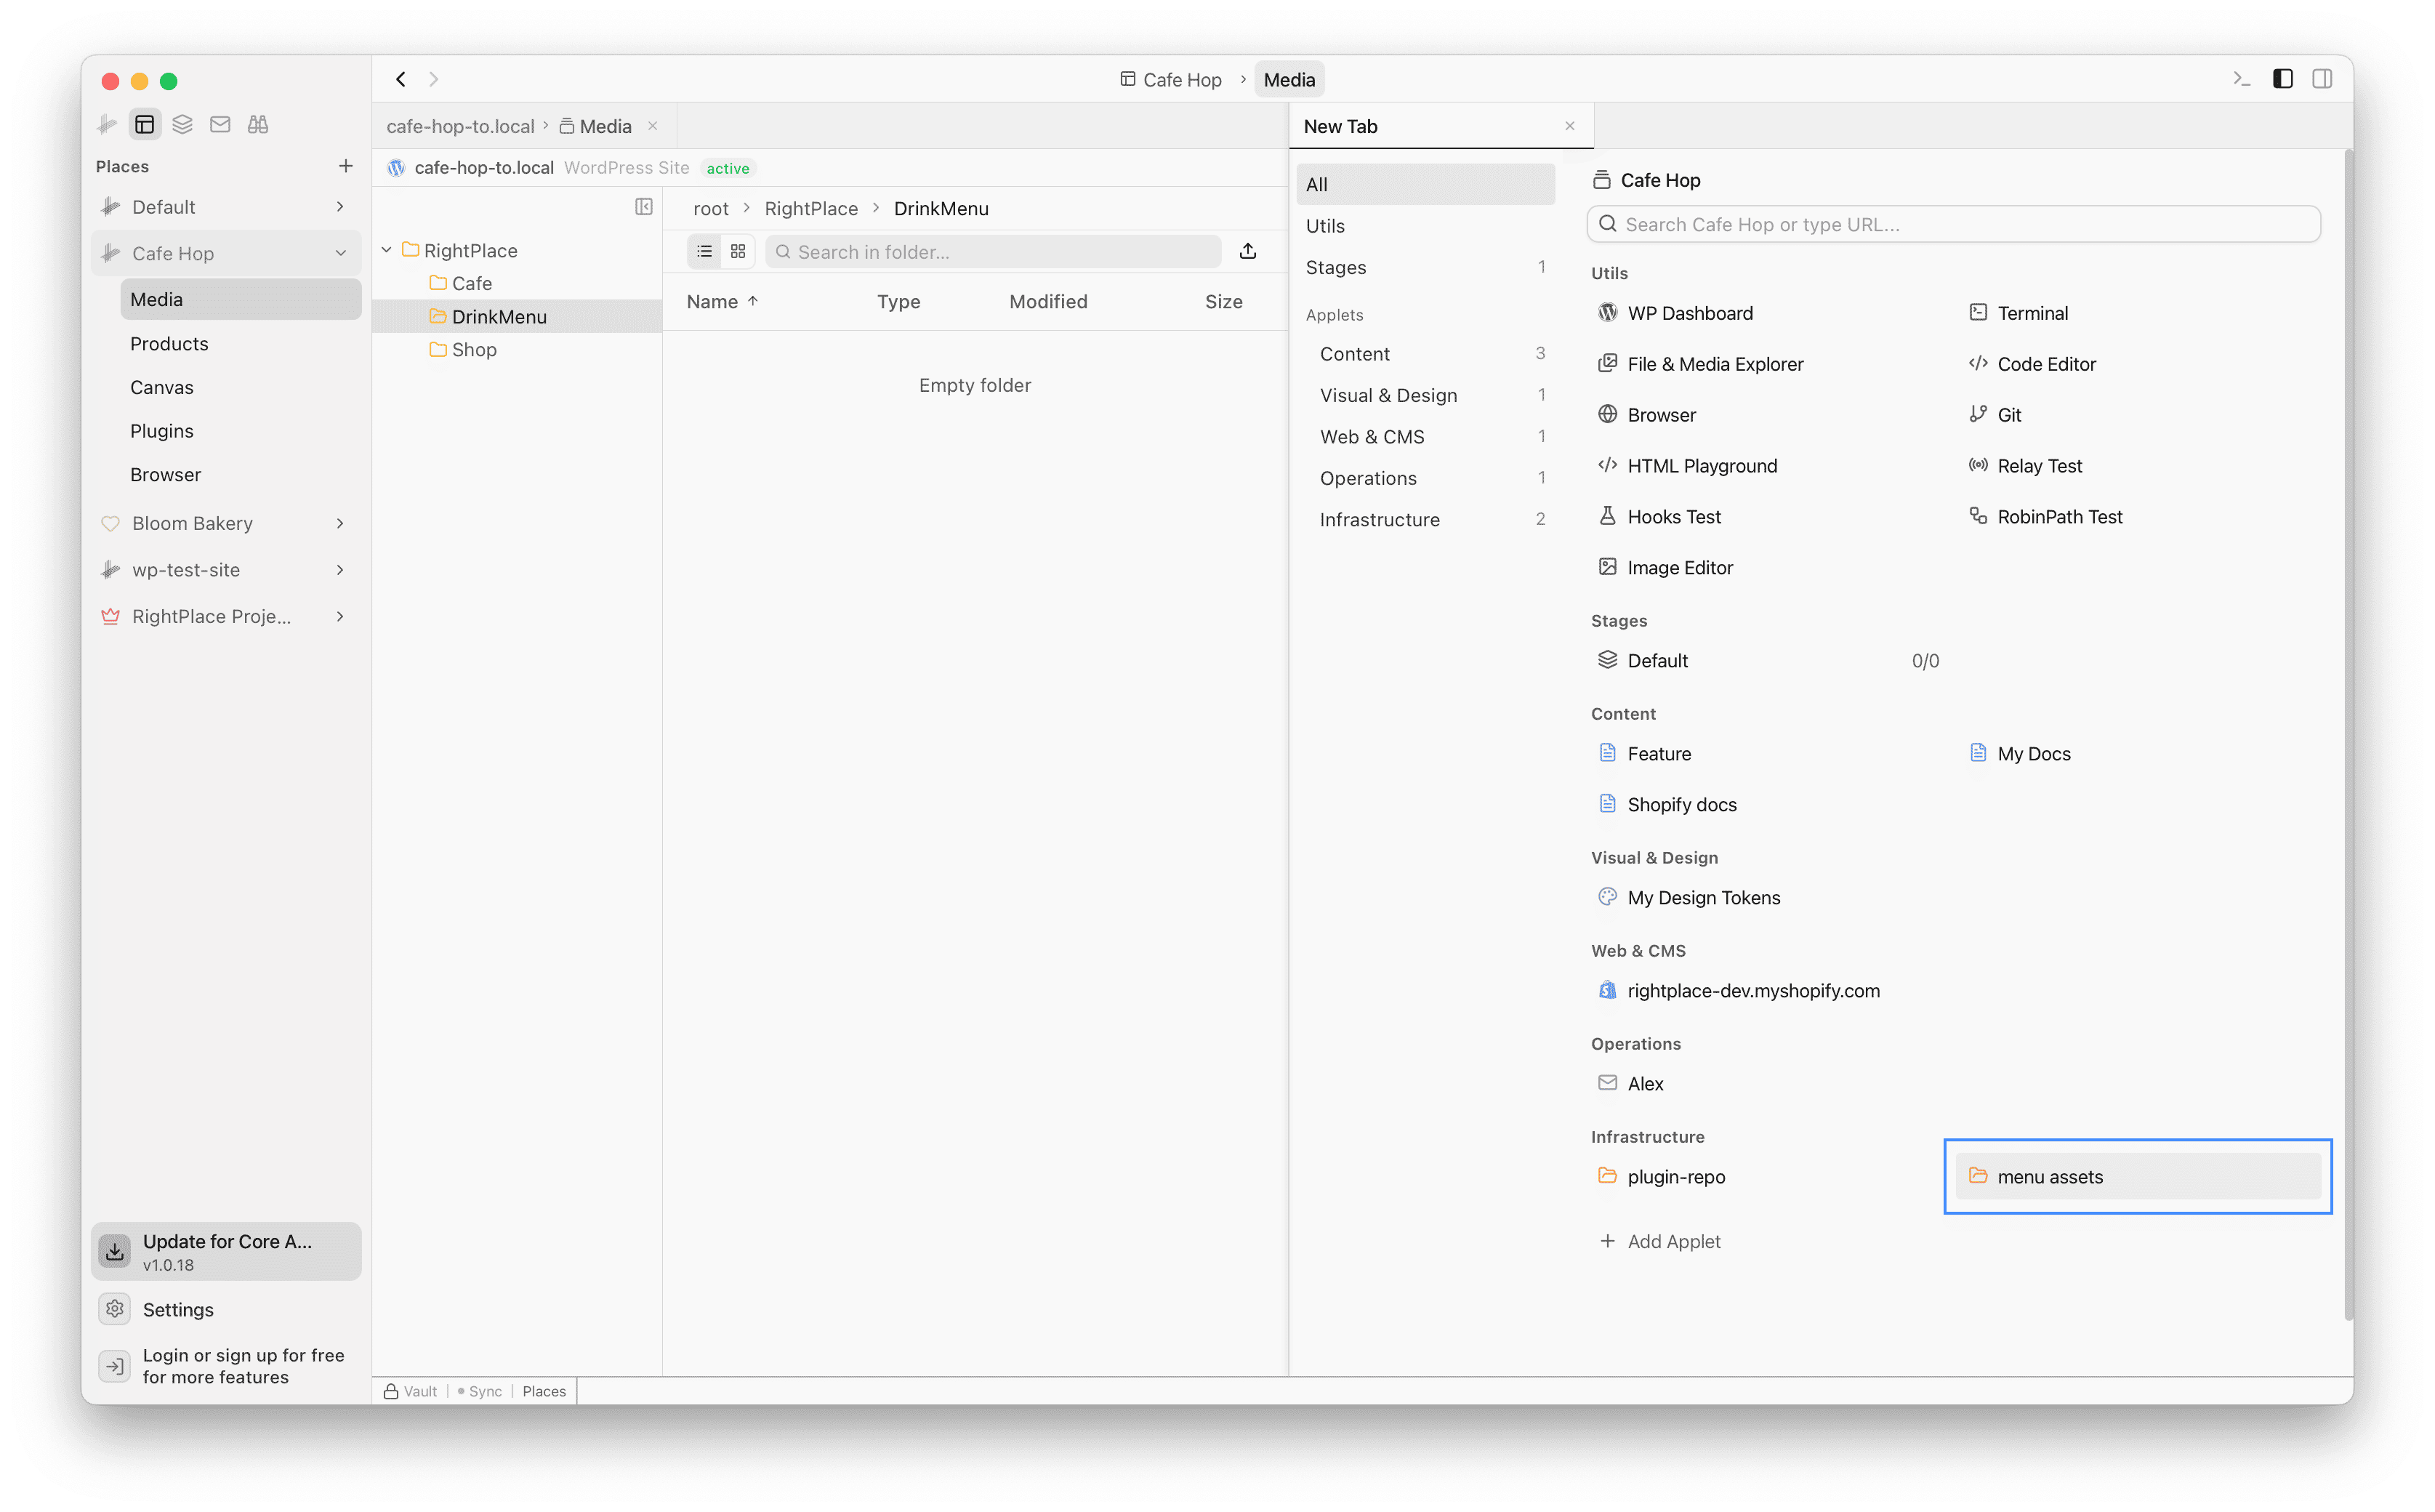This screenshot has height=1512, width=2435.
Task: Click the upload icon in folder toolbar
Action: coord(1248,252)
